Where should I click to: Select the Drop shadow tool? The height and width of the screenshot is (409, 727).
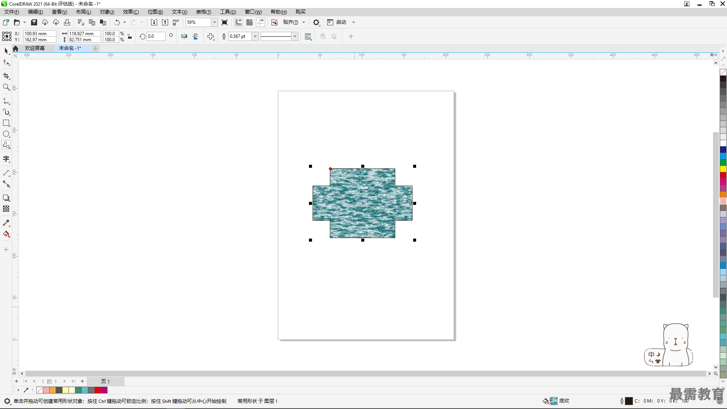(6, 198)
